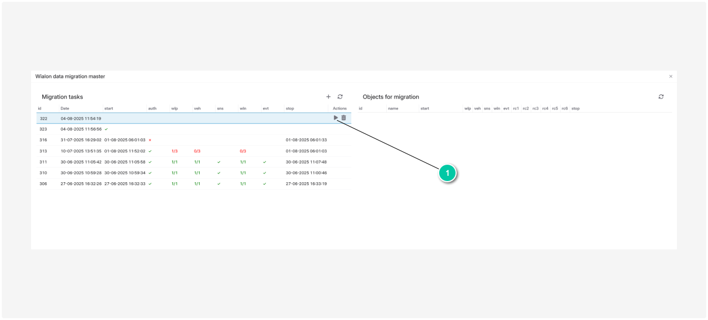
Task: Click the red failed auth mark on task 316
Action: coord(150,140)
